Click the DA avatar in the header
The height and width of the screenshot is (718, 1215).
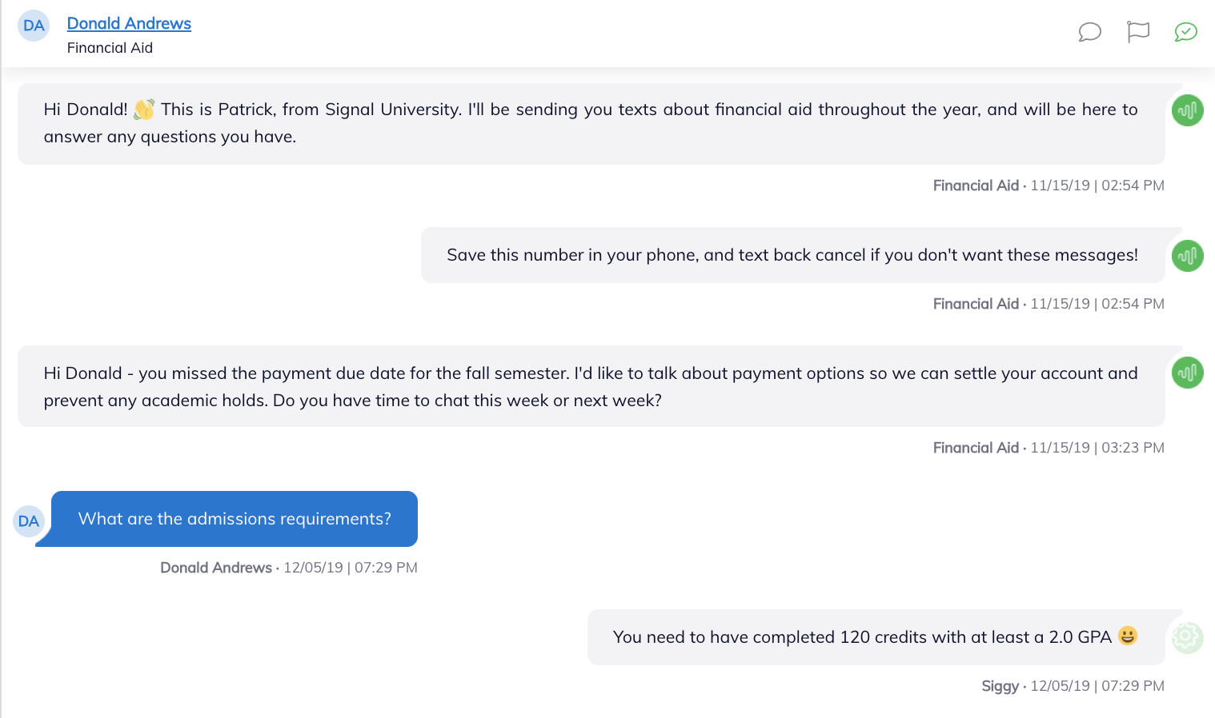(34, 25)
